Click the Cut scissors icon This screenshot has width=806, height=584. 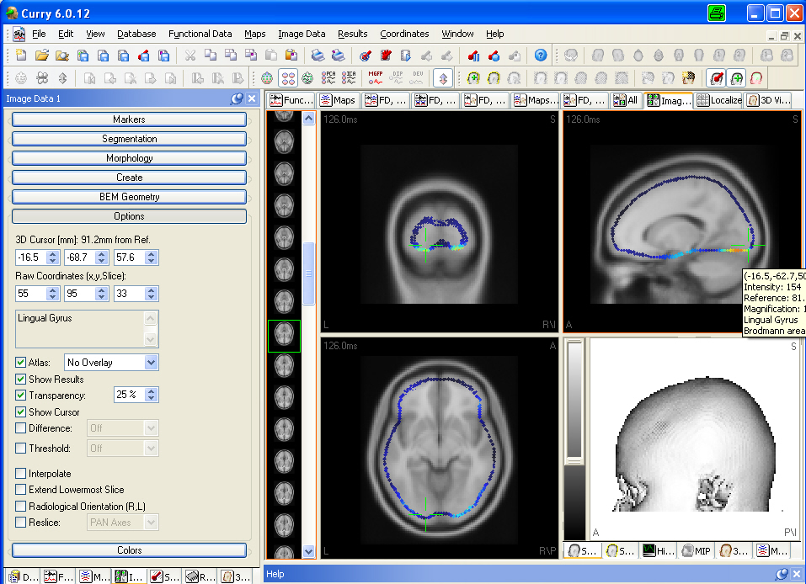click(190, 56)
